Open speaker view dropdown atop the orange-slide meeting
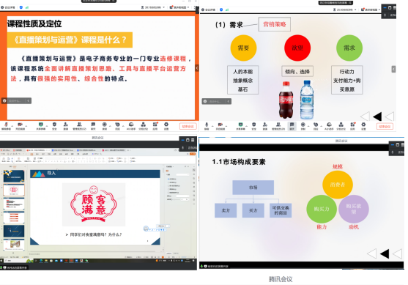The image size is (408, 285). click(179, 7)
